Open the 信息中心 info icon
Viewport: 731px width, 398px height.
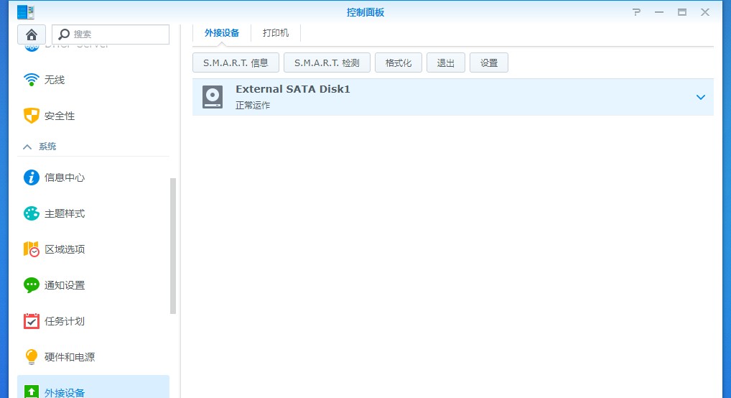pyautogui.click(x=31, y=177)
